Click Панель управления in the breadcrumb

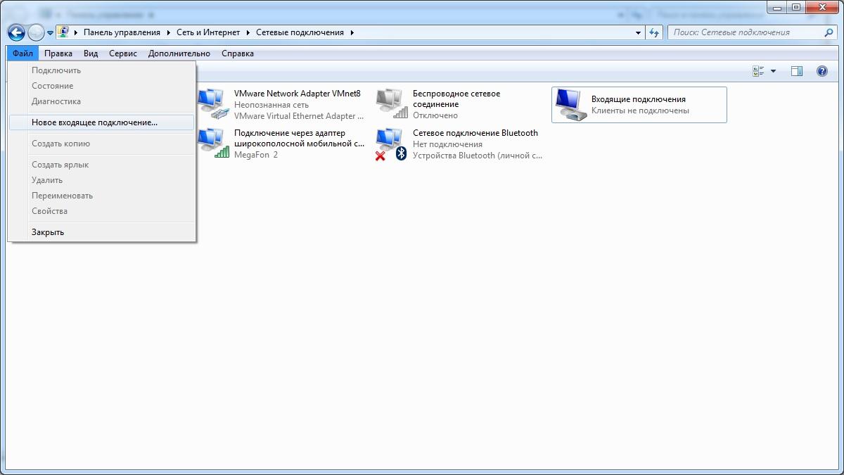122,32
